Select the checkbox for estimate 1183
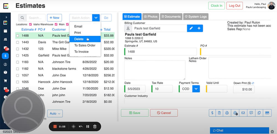The width and height of the screenshot is (277, 134). tap(18, 62)
